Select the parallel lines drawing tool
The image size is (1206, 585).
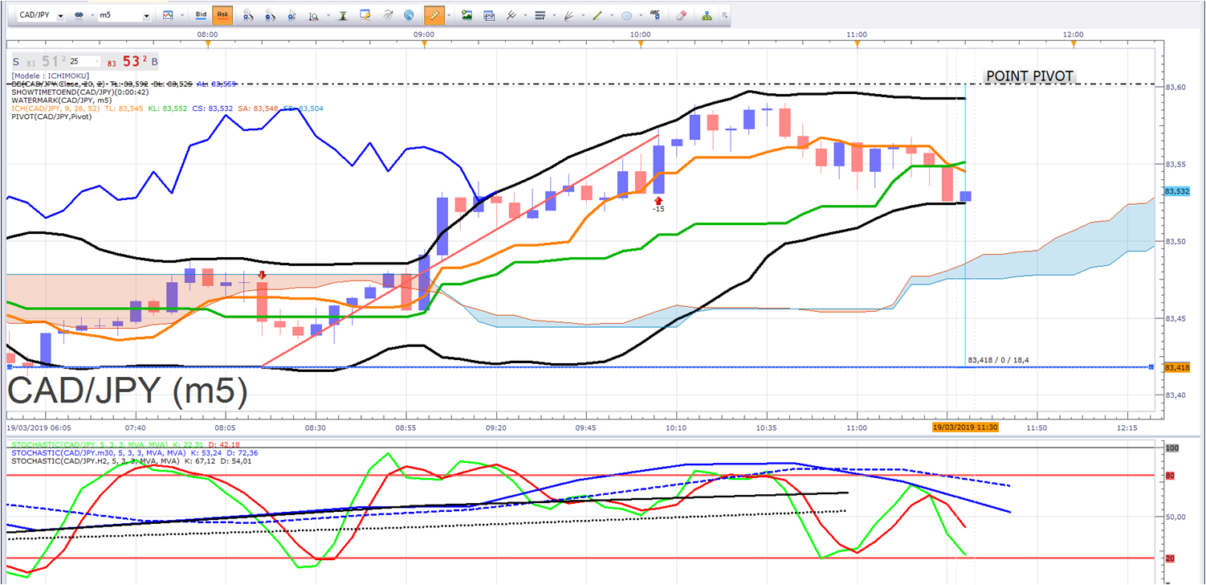(x=511, y=15)
